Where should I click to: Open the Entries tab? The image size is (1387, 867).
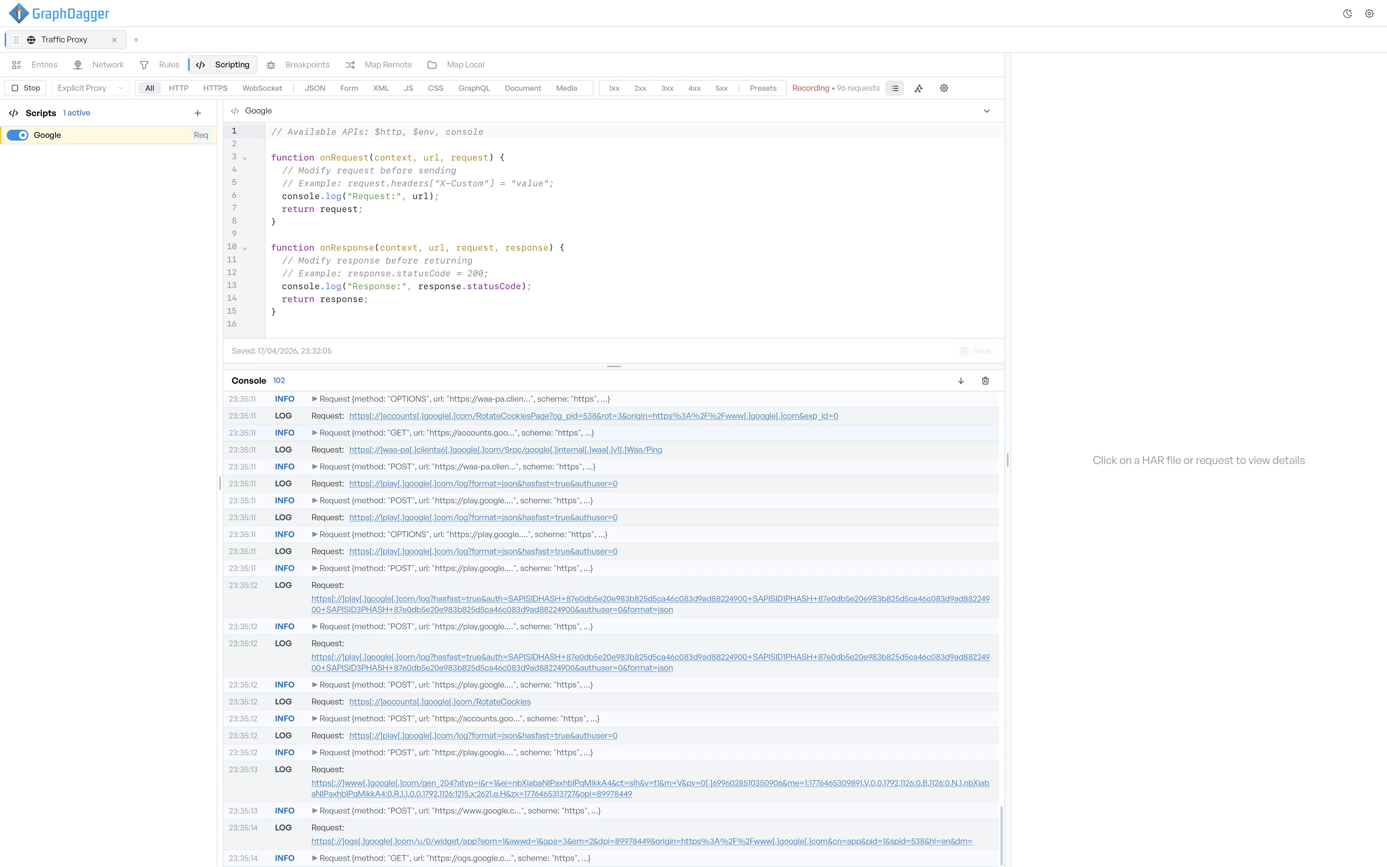tap(35, 65)
